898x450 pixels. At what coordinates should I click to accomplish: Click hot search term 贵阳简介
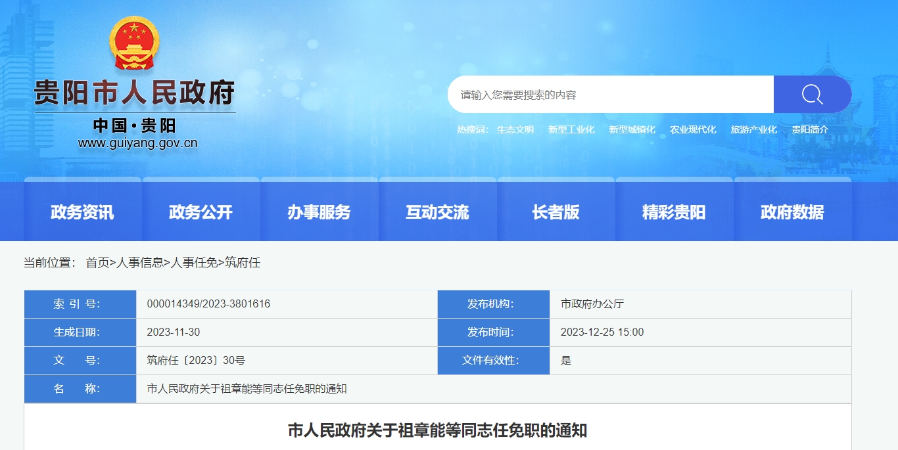click(x=809, y=130)
